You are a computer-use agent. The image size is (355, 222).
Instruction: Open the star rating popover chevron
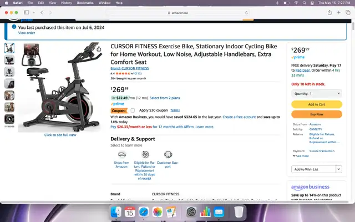tap(132, 73)
